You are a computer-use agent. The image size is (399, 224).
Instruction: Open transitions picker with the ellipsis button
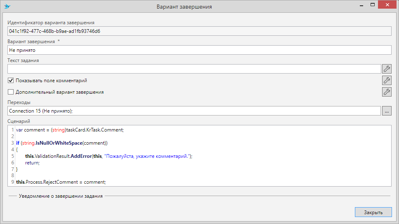[x=386, y=111]
